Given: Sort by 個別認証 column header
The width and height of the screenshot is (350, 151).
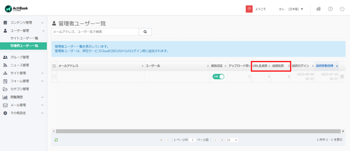Looking at the screenshot, I should [219, 66].
